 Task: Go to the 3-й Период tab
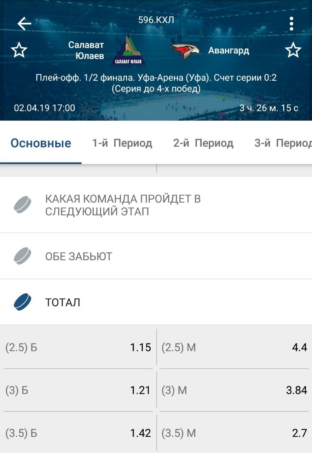click(x=283, y=143)
